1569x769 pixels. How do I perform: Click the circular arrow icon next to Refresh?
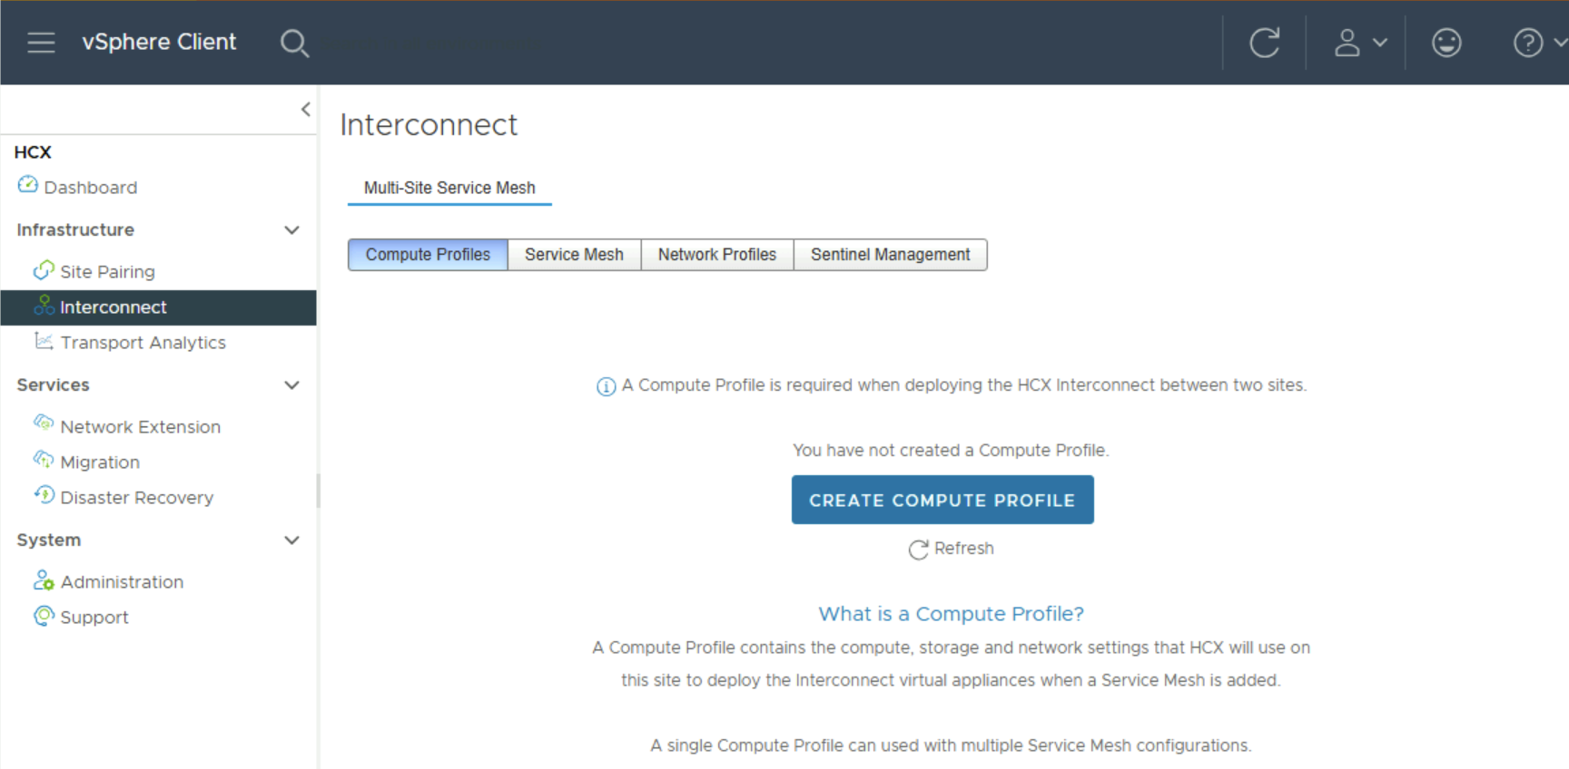(918, 550)
